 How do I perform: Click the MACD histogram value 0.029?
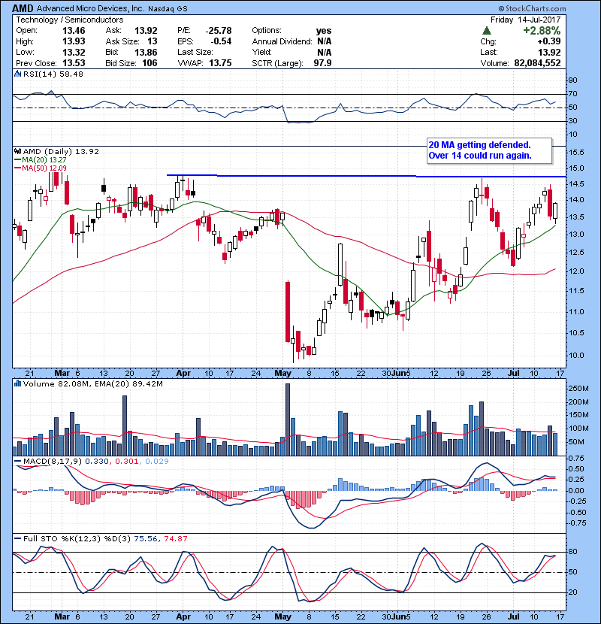click(x=157, y=462)
